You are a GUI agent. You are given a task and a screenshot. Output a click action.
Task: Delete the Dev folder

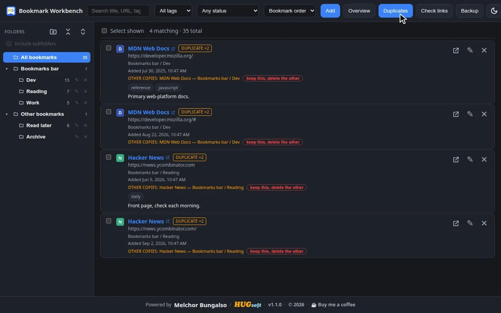tap(85, 80)
